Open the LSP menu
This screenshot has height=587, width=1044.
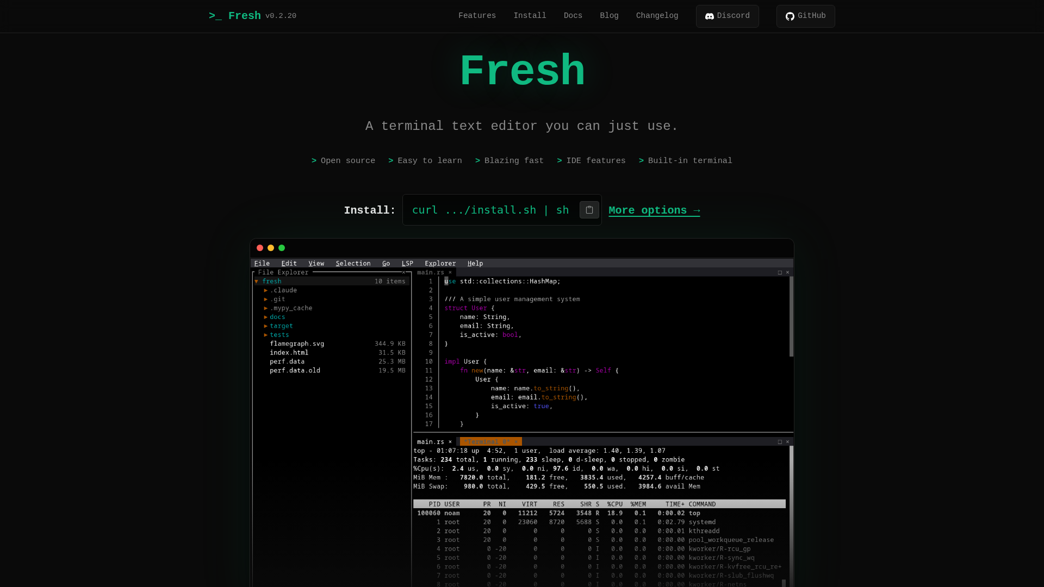(x=407, y=264)
